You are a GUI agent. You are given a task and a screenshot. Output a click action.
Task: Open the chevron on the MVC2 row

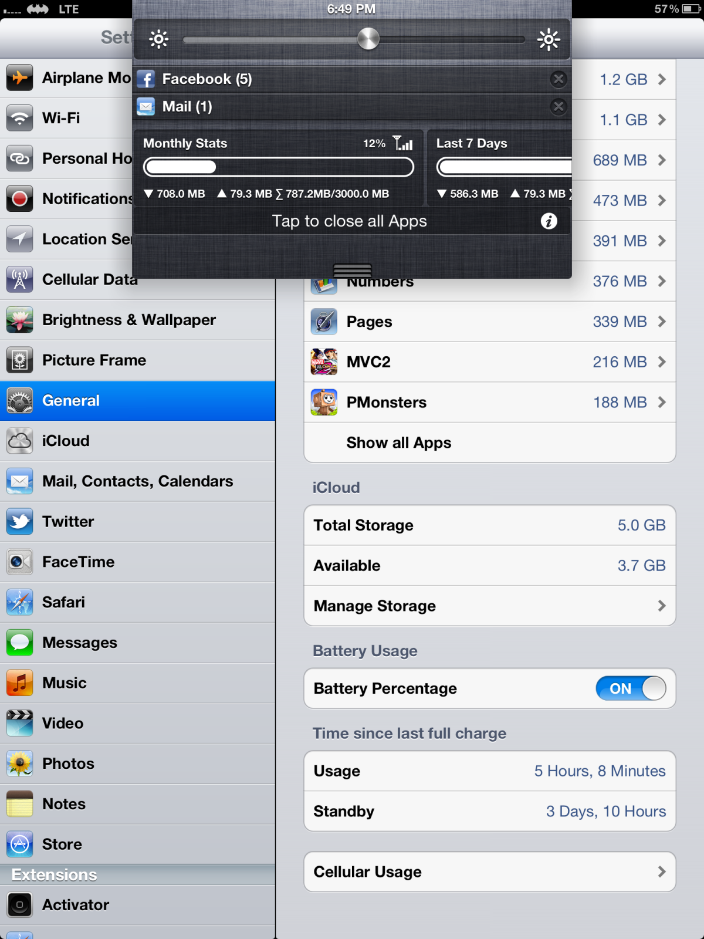point(662,362)
